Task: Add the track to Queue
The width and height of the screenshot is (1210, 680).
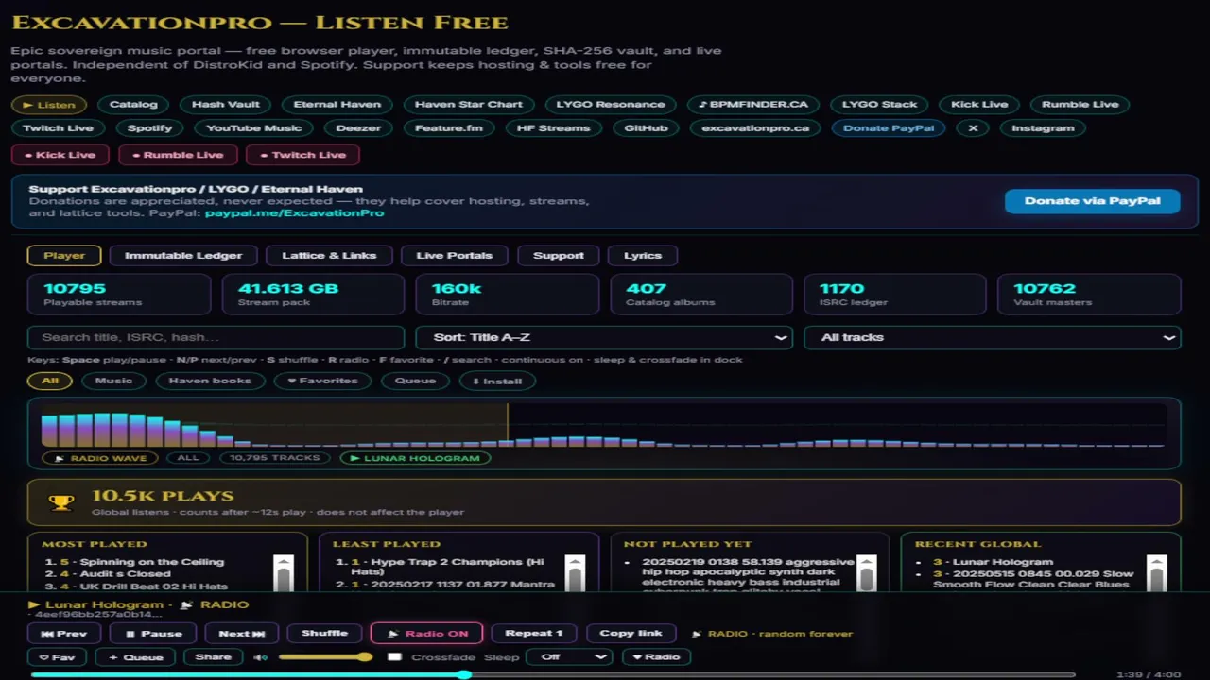Action: coord(136,657)
